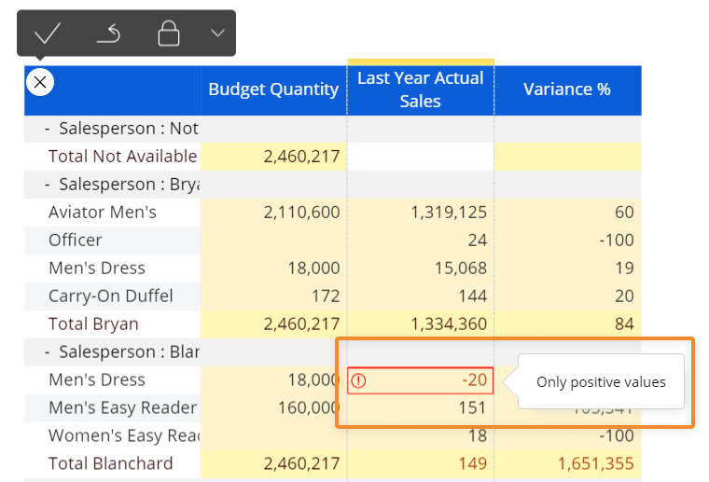Close the panel with X circle icon
Viewport: 709px width, 482px height.
point(39,82)
